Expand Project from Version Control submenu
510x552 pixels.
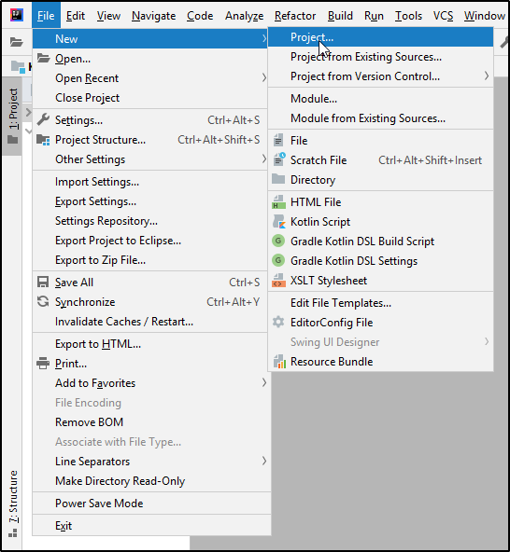pos(487,76)
